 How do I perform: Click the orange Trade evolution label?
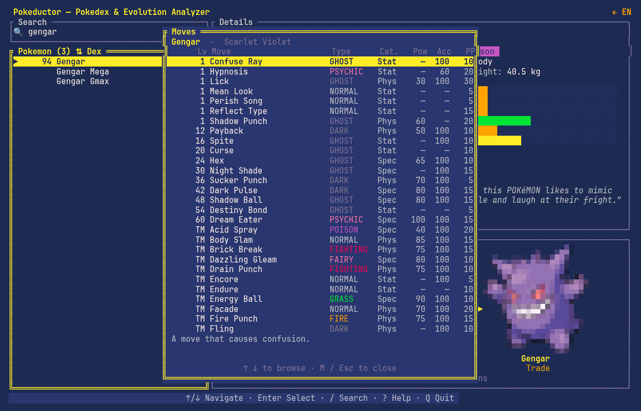point(538,368)
